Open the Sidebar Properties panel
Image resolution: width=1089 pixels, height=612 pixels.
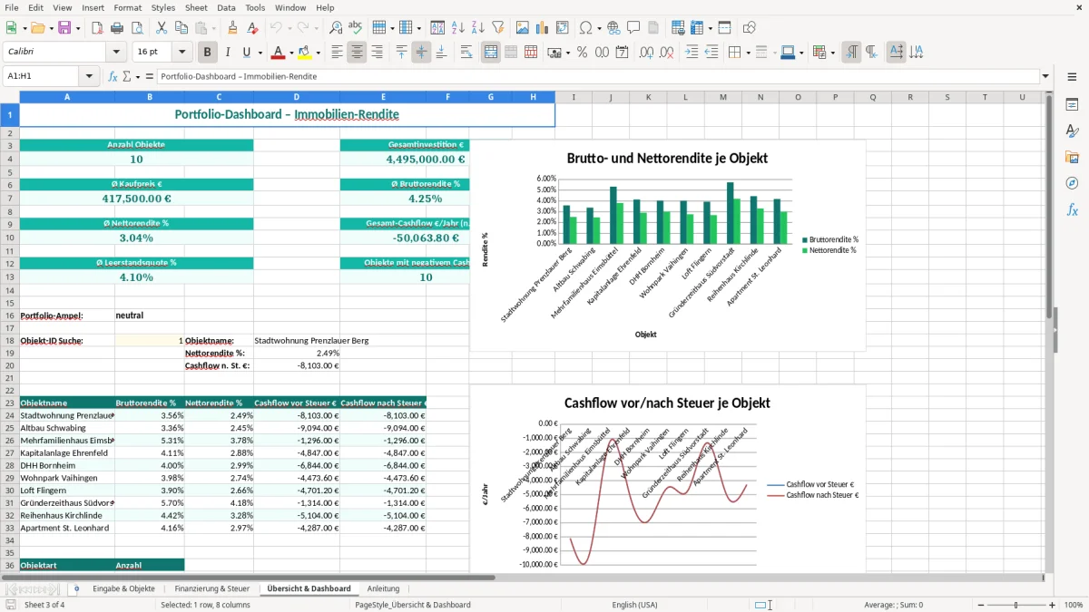click(1072, 105)
